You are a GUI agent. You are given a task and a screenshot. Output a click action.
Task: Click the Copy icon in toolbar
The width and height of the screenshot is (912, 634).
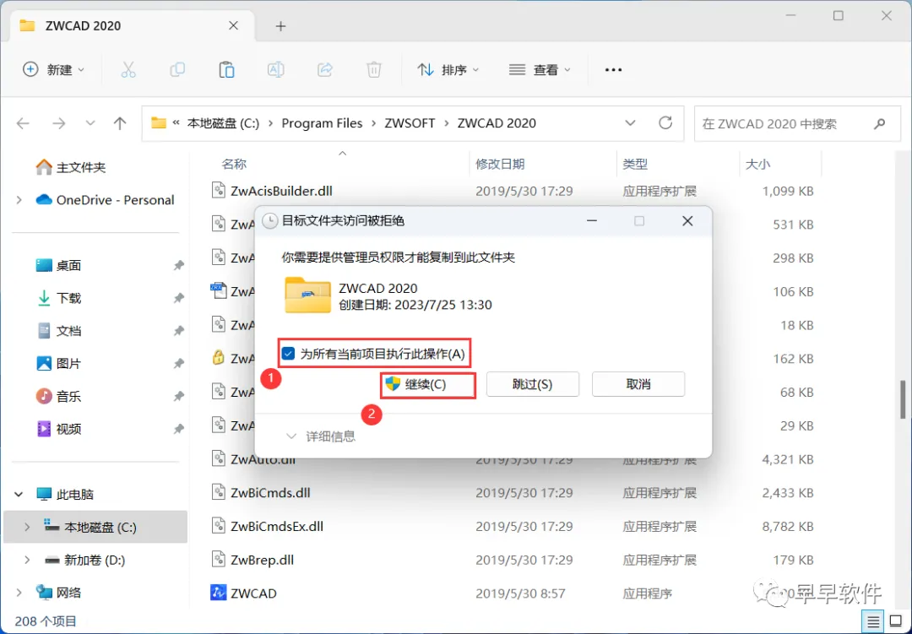(x=177, y=70)
